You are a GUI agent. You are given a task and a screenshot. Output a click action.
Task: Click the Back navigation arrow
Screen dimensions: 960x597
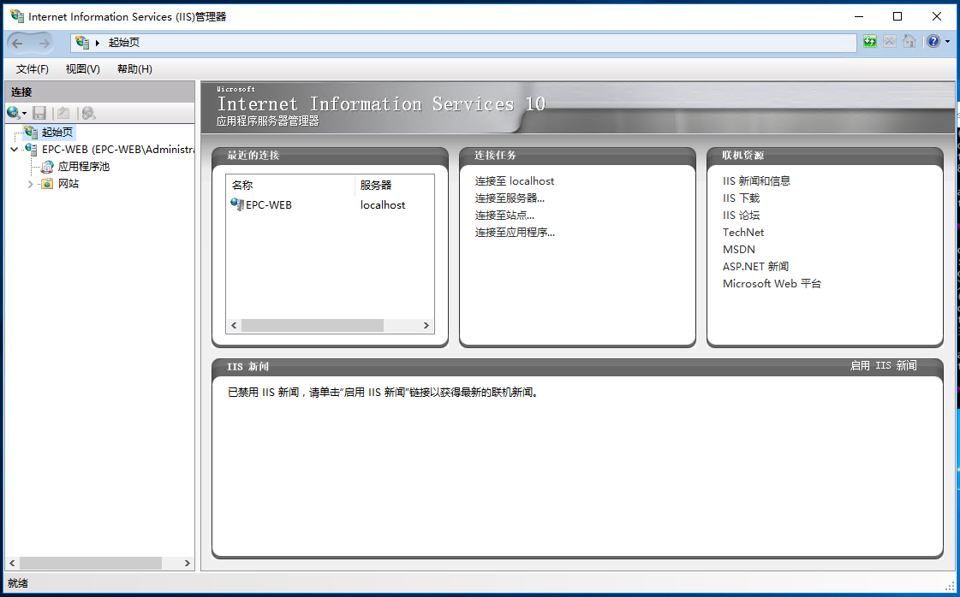coord(17,43)
